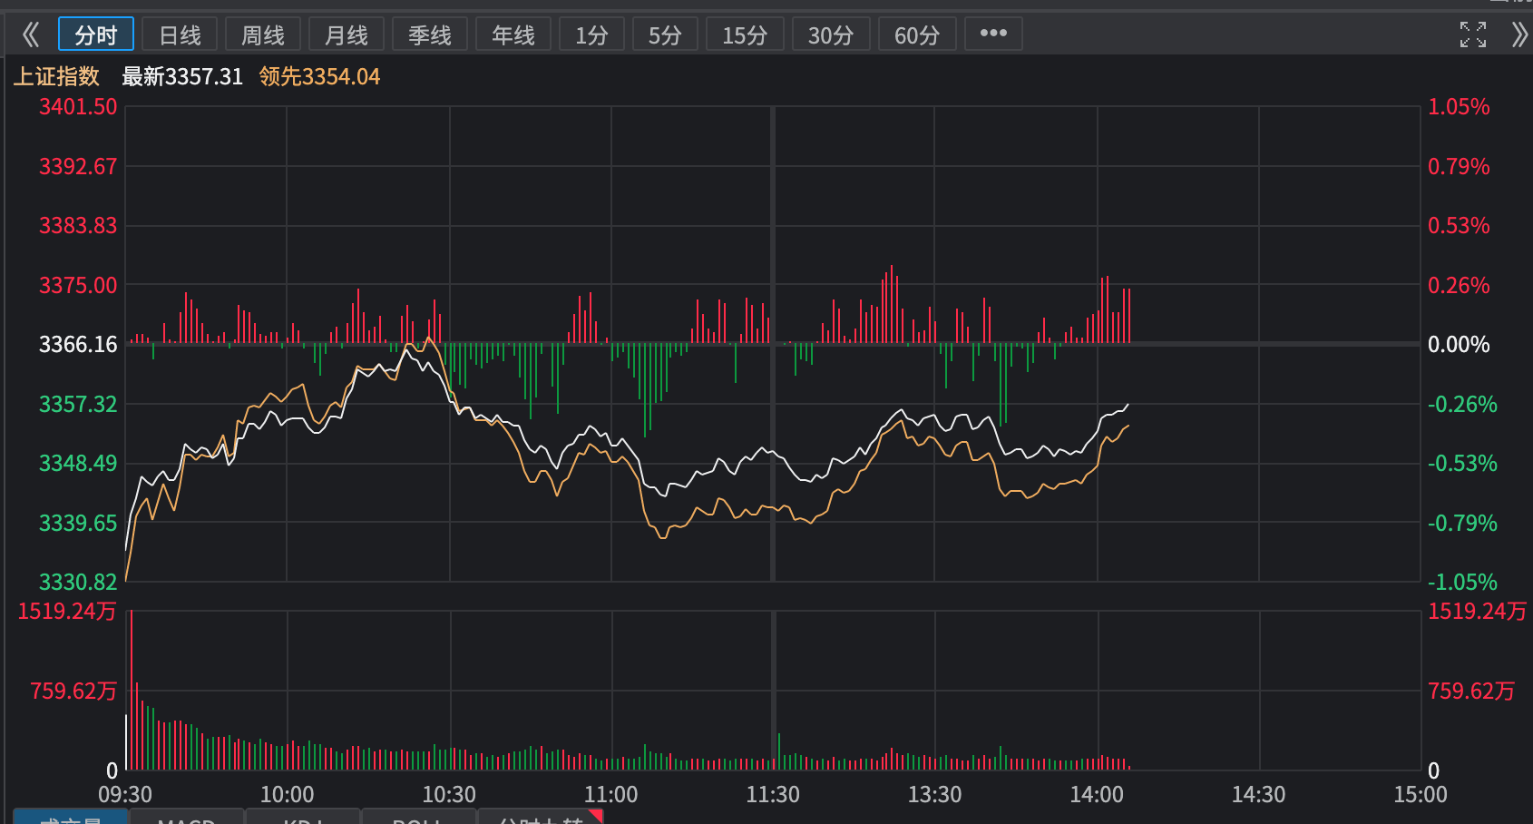Click the double right chevron icon
Screen dimensions: 1533x824
1519,35
